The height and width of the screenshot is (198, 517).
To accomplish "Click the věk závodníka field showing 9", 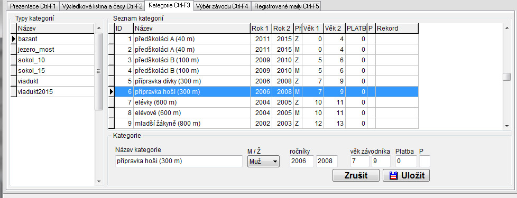I will pos(381,162).
